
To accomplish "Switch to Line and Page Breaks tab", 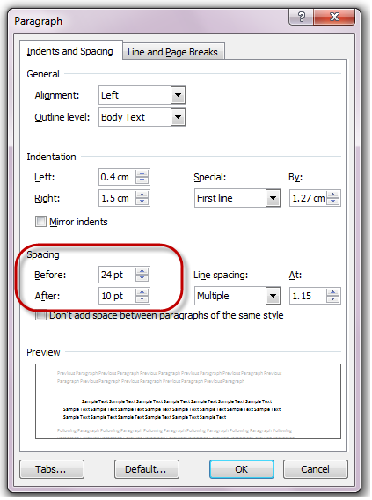I will (173, 52).
